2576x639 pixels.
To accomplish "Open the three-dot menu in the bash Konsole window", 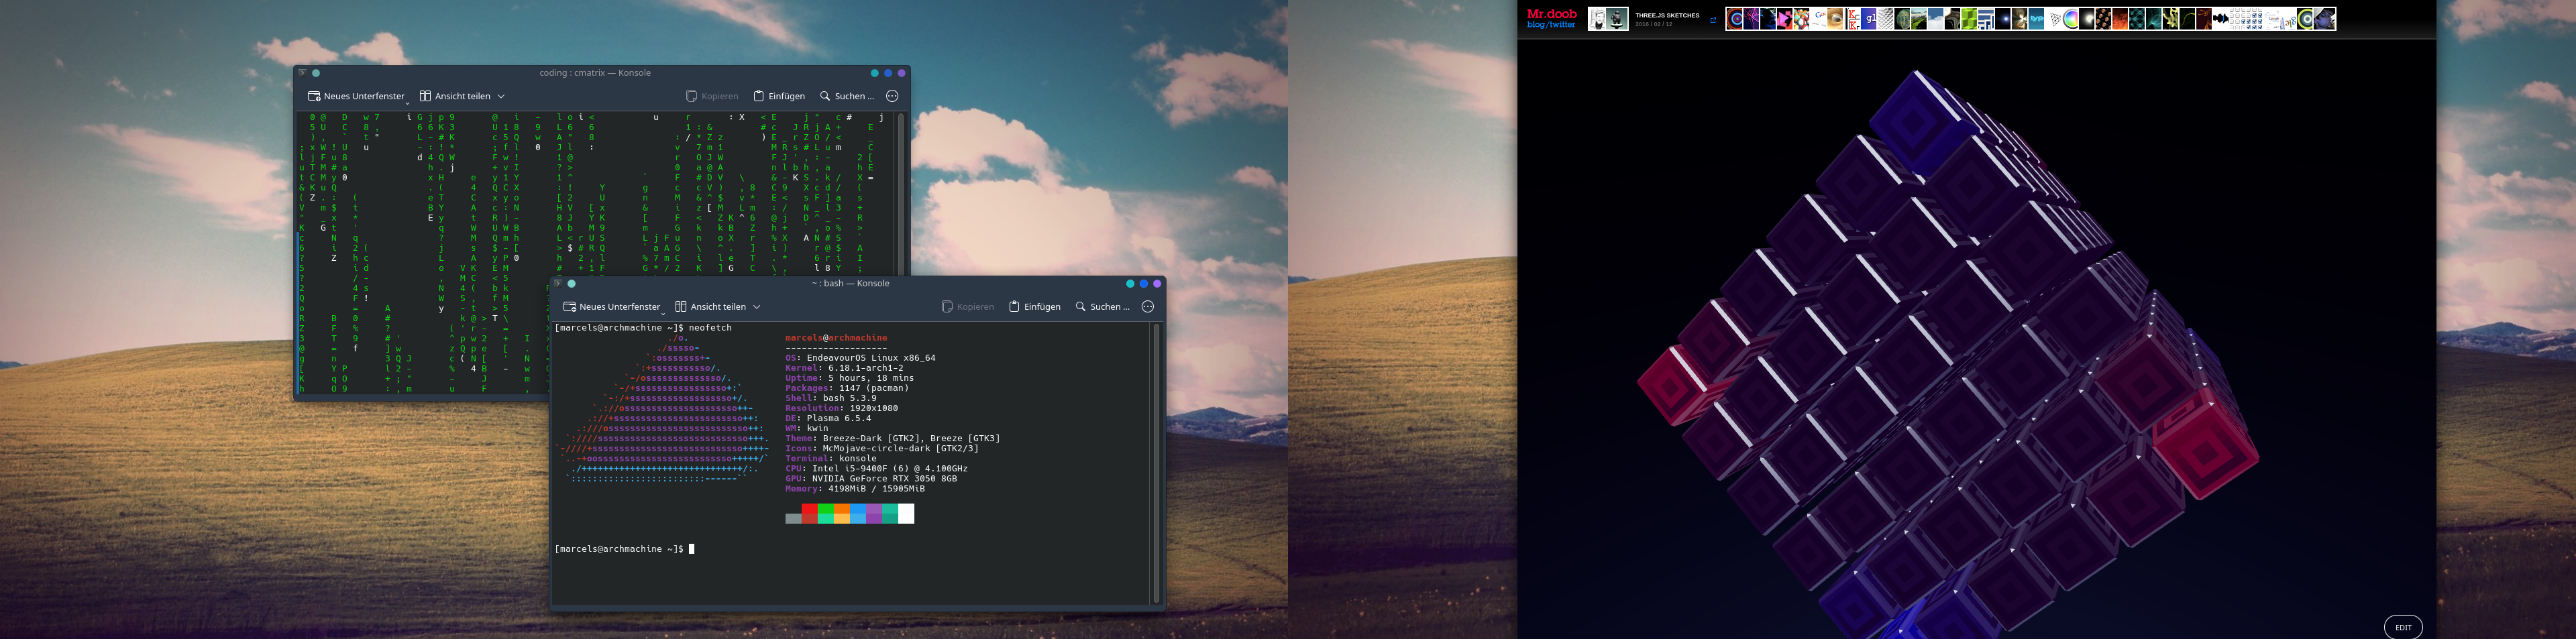I will point(1148,307).
